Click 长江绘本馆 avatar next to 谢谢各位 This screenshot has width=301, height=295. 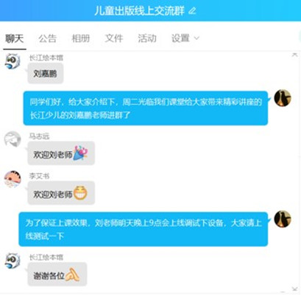[13, 261]
